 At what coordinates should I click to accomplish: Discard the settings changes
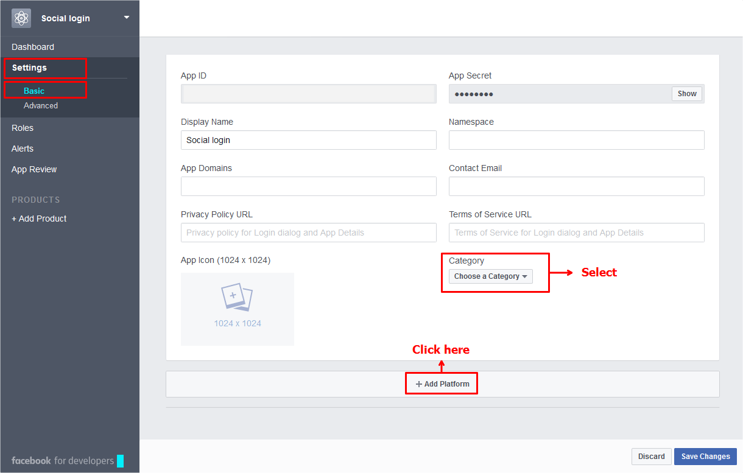point(651,457)
